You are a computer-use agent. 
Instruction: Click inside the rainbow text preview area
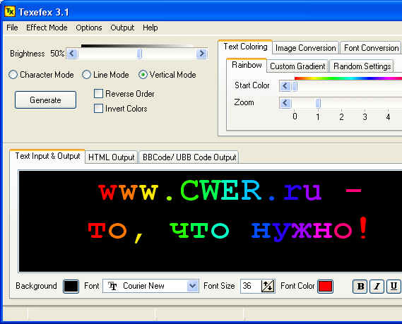(x=211, y=221)
